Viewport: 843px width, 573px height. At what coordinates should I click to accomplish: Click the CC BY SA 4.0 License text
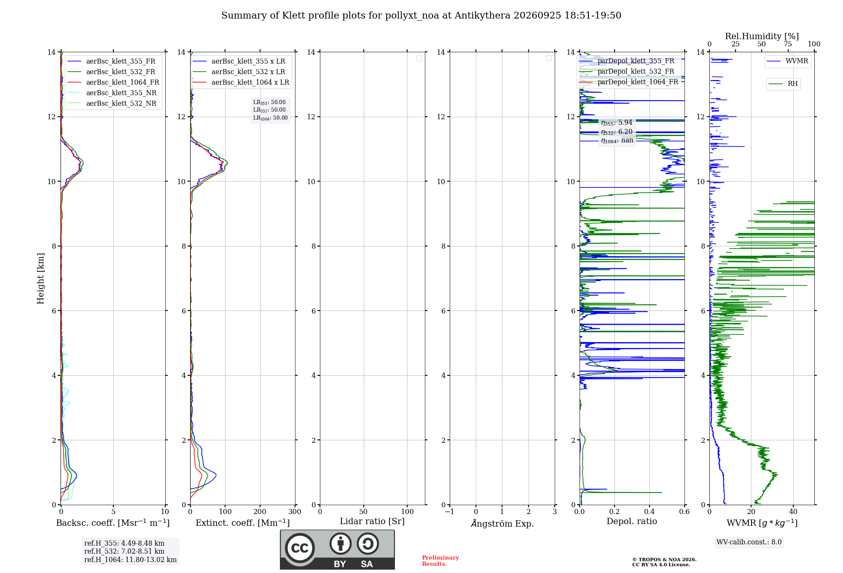[x=661, y=565]
